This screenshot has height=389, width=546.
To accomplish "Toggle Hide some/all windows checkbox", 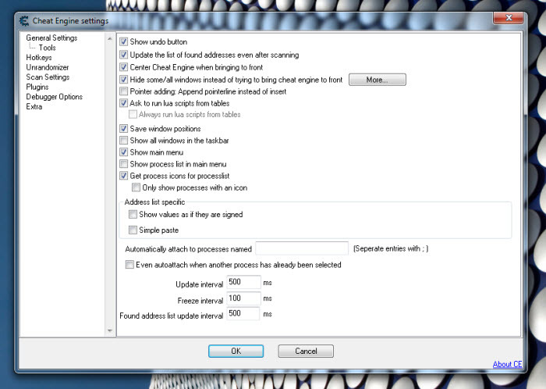I will 123,80.
